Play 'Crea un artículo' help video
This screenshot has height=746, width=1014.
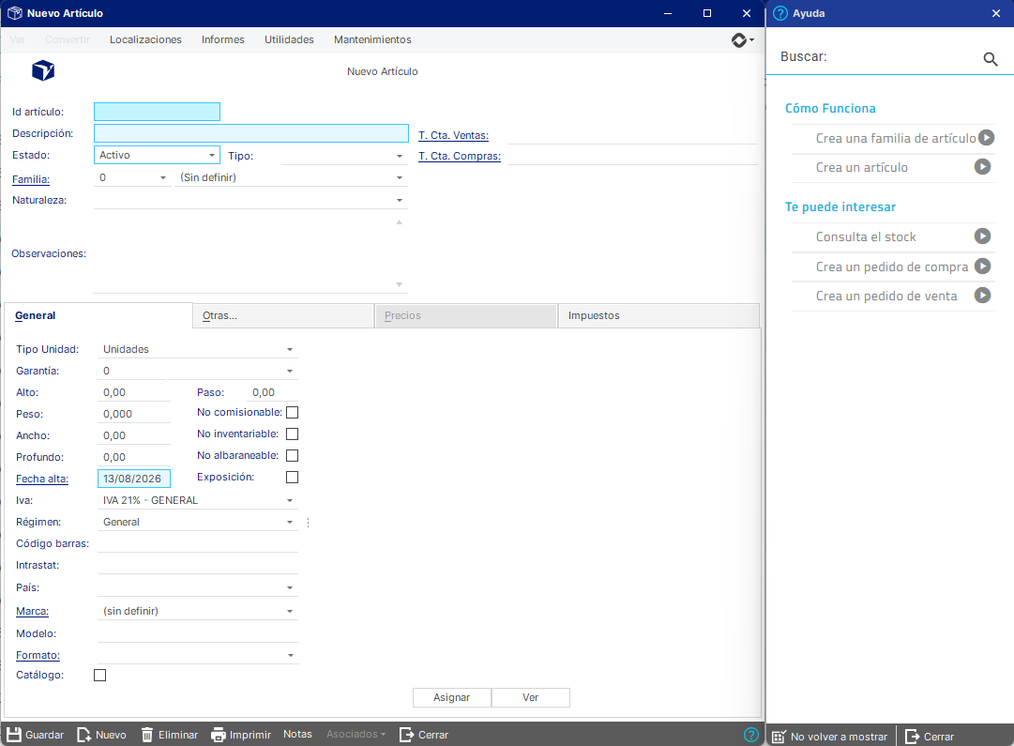point(982,167)
